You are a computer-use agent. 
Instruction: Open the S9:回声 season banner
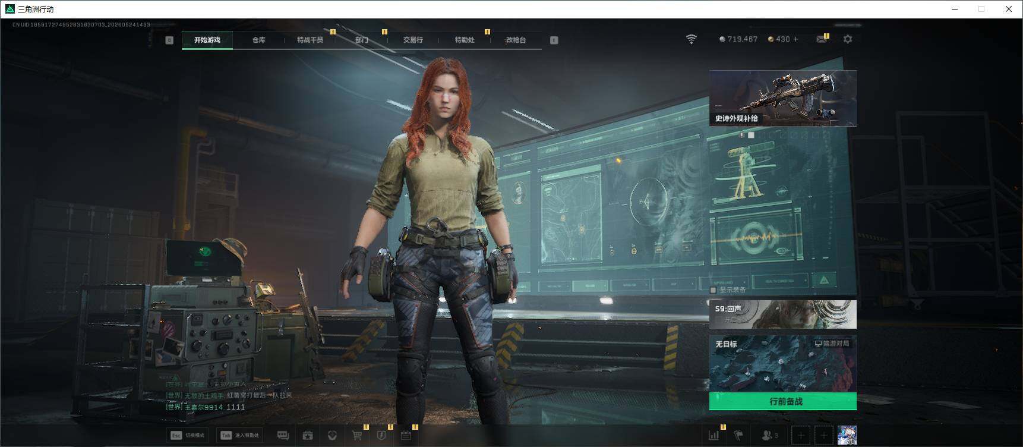click(x=783, y=314)
